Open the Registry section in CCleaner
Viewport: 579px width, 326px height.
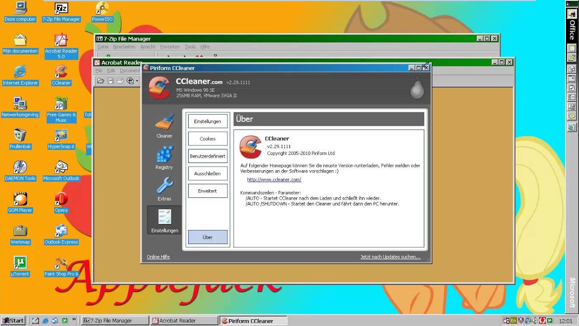pos(164,158)
